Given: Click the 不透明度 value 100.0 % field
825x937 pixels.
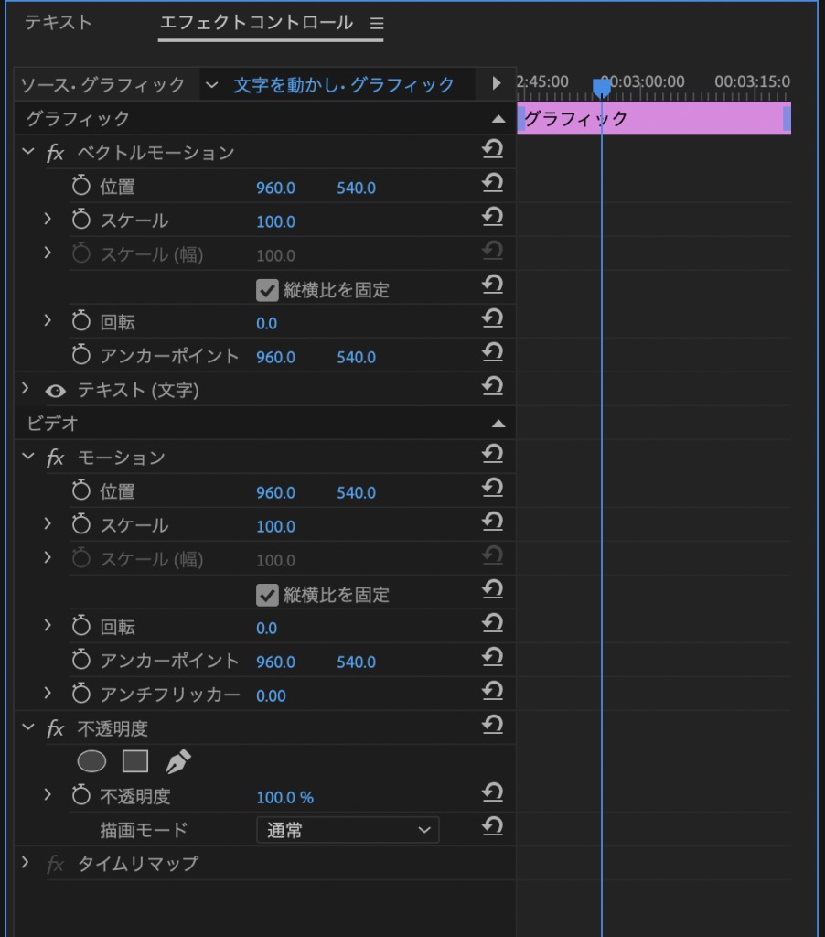Looking at the screenshot, I should [284, 797].
